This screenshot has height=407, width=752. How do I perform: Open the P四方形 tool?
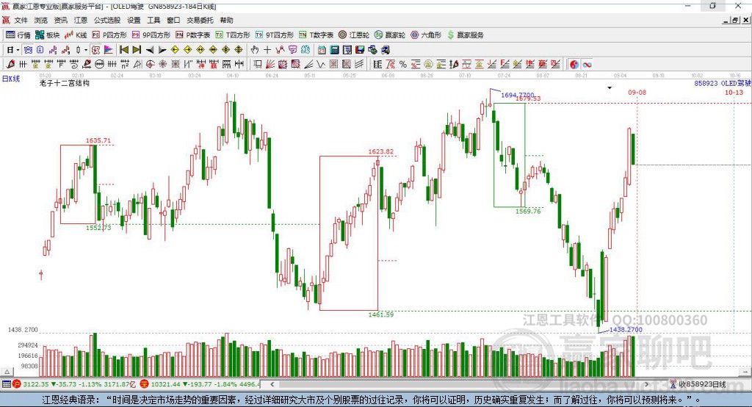(x=109, y=35)
